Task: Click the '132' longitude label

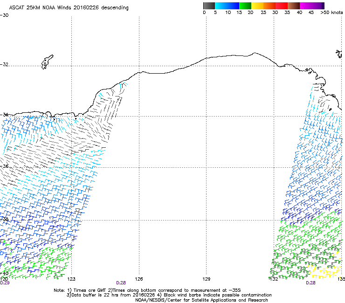Action: coord(274,279)
